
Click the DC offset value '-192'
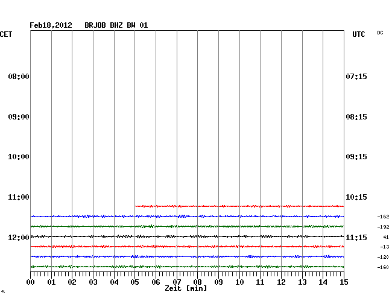coord(383,227)
